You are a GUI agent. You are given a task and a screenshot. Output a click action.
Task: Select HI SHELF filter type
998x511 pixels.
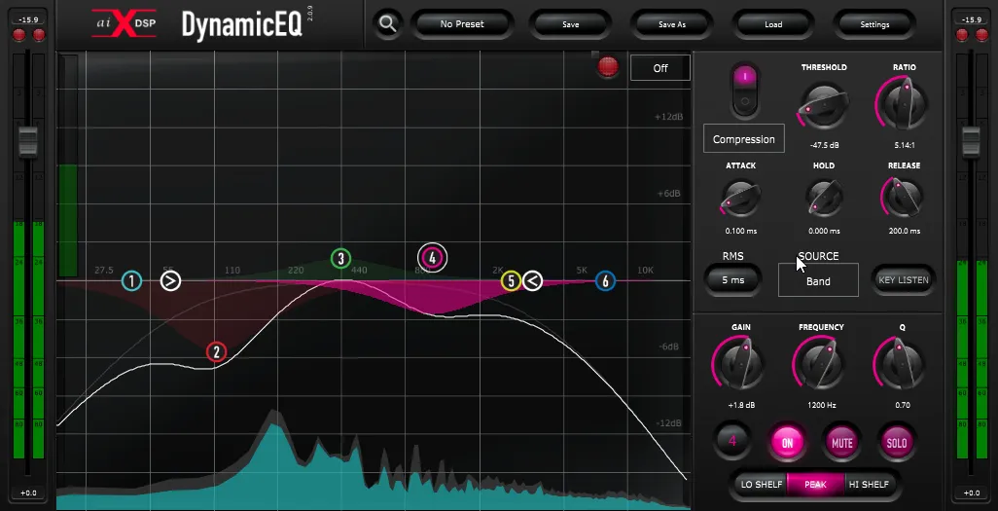tap(869, 485)
